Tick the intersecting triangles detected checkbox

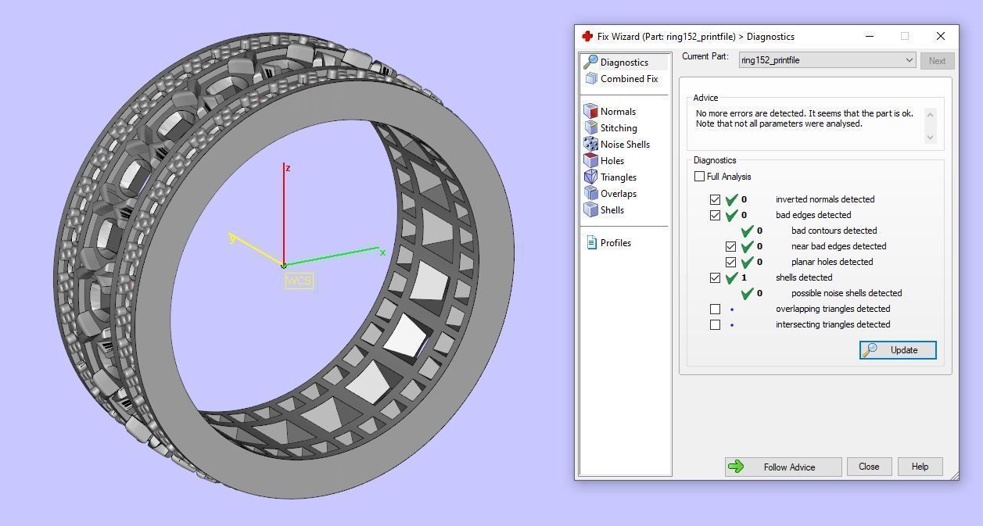(715, 324)
